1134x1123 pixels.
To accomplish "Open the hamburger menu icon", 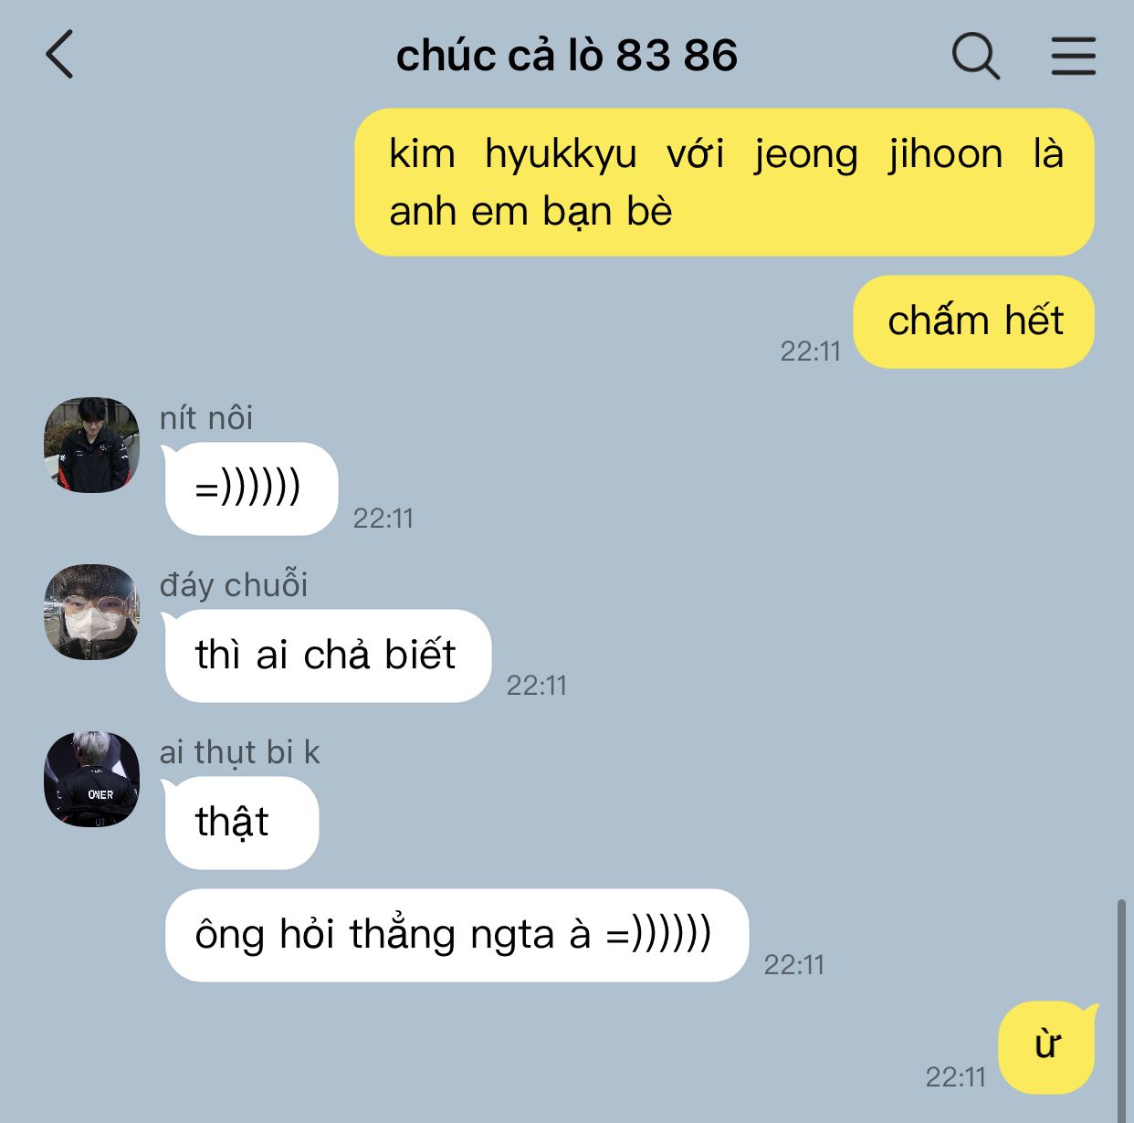I will (x=1073, y=56).
